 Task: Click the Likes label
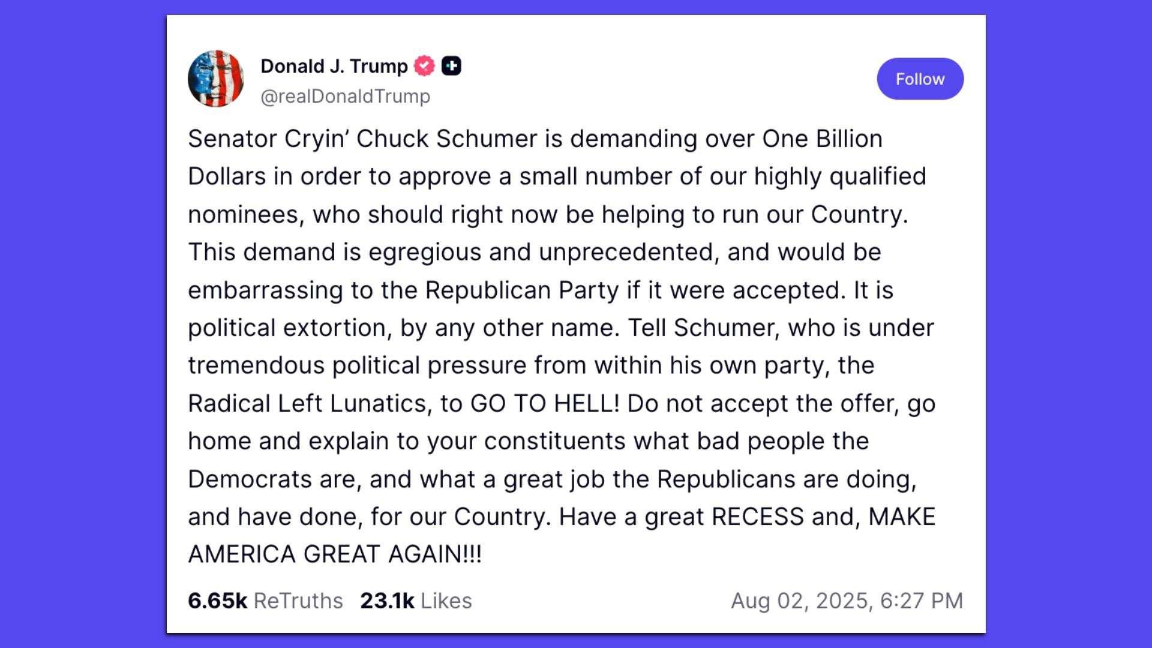446,601
